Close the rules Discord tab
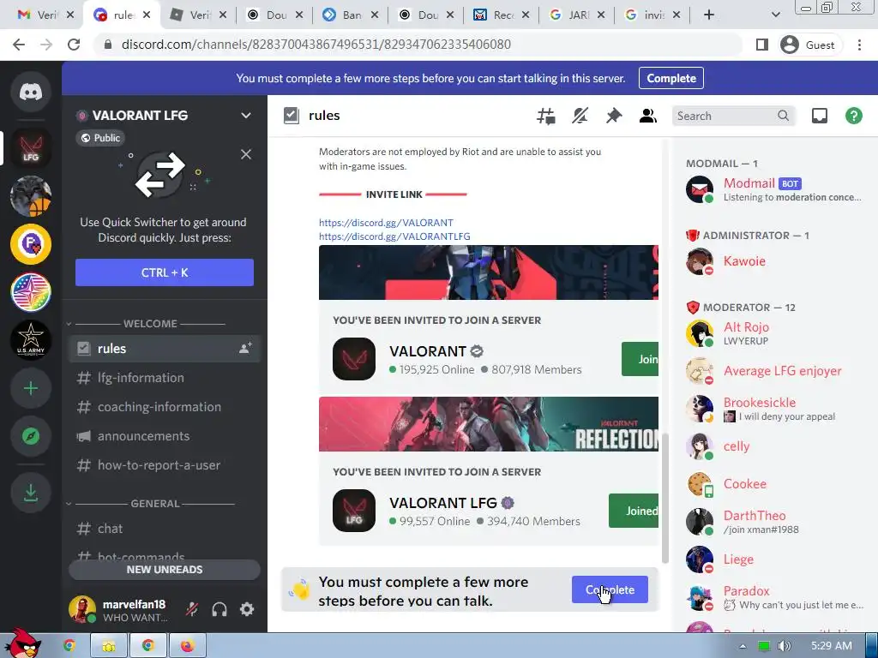The height and width of the screenshot is (658, 878). 146,15
